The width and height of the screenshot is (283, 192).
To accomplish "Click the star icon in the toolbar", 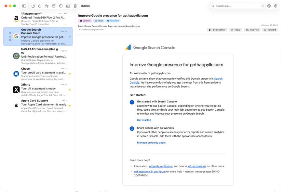I will click(x=47, y=6).
